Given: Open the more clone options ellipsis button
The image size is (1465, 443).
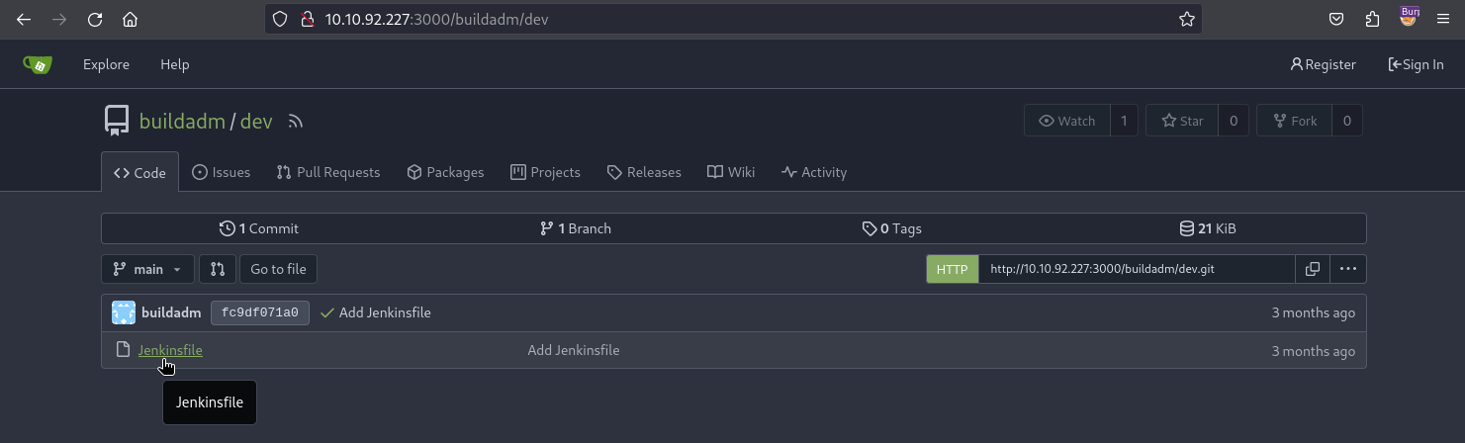Looking at the screenshot, I should point(1348,269).
